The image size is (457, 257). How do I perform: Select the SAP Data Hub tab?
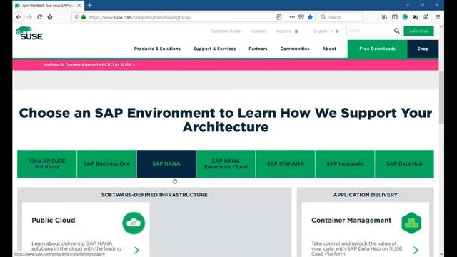pos(404,163)
